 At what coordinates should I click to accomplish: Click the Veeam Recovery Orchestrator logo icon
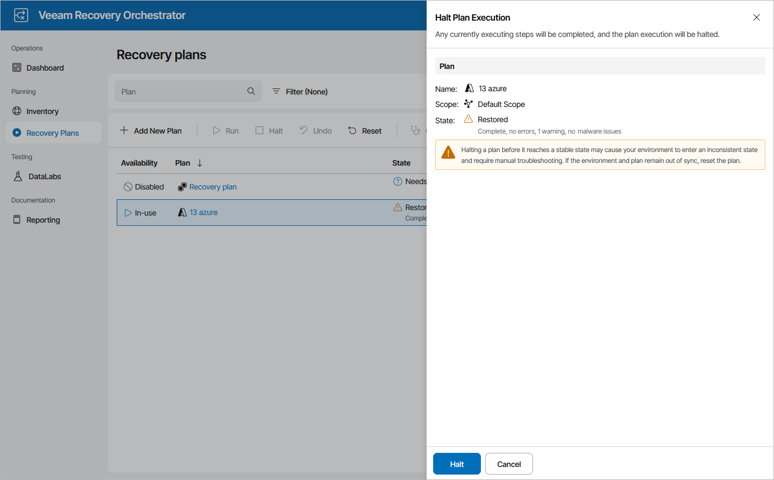[x=21, y=15]
